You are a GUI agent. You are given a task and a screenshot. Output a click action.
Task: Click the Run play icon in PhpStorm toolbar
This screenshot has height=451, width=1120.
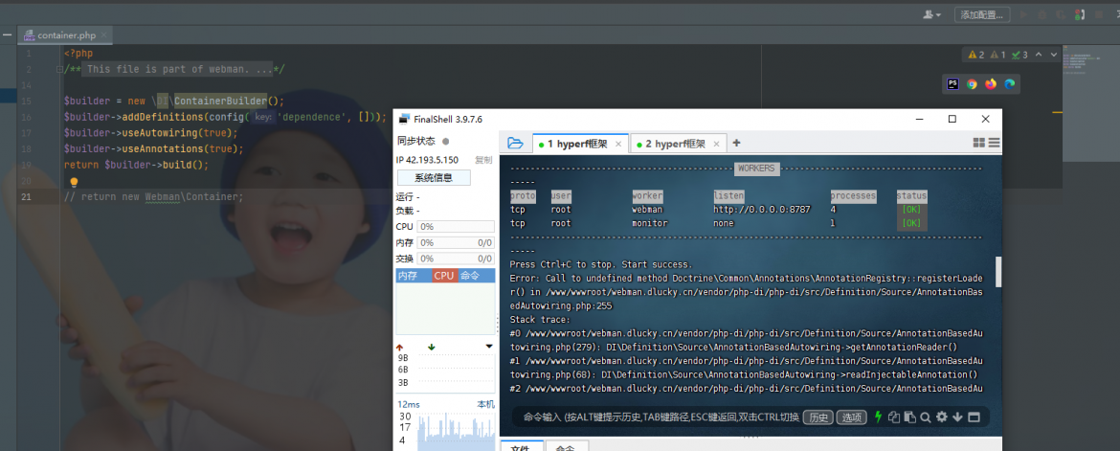click(x=1023, y=14)
